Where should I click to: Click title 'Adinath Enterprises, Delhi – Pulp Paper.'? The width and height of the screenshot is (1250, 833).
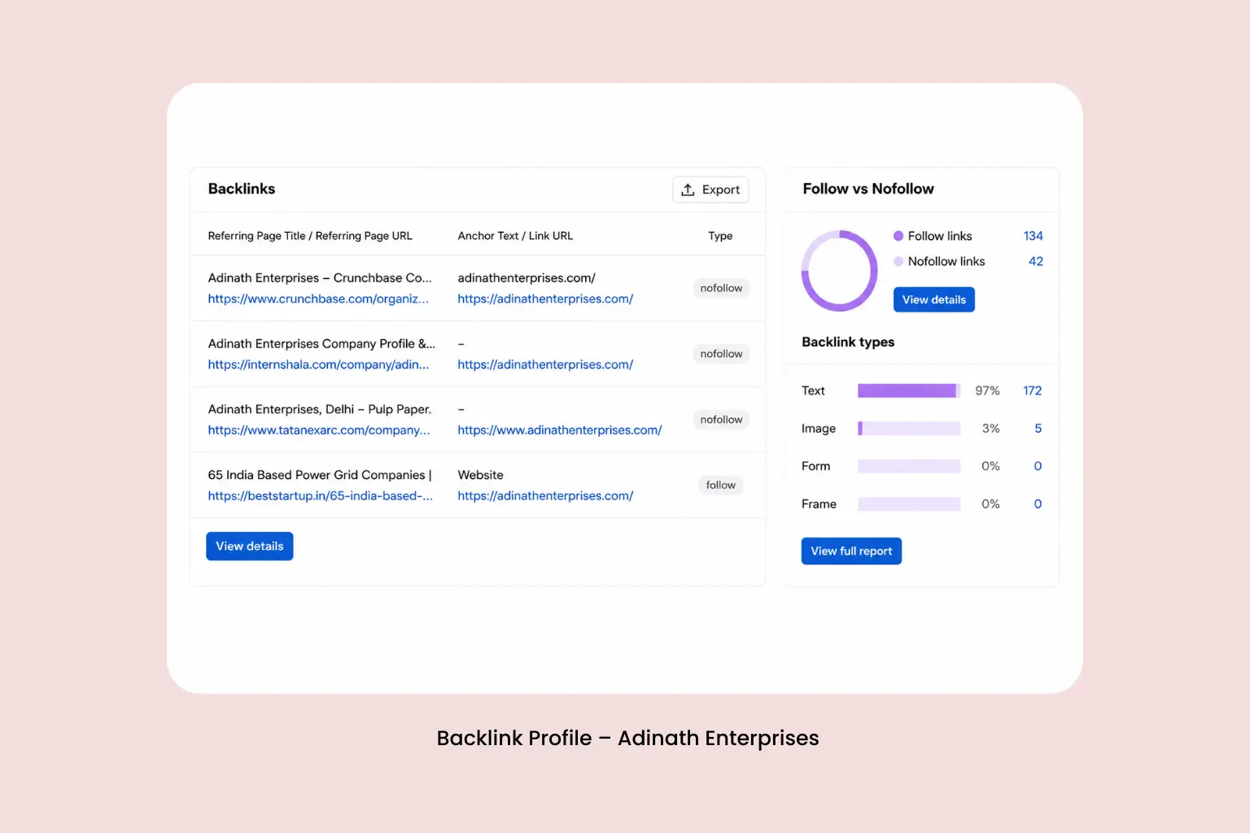pos(320,409)
